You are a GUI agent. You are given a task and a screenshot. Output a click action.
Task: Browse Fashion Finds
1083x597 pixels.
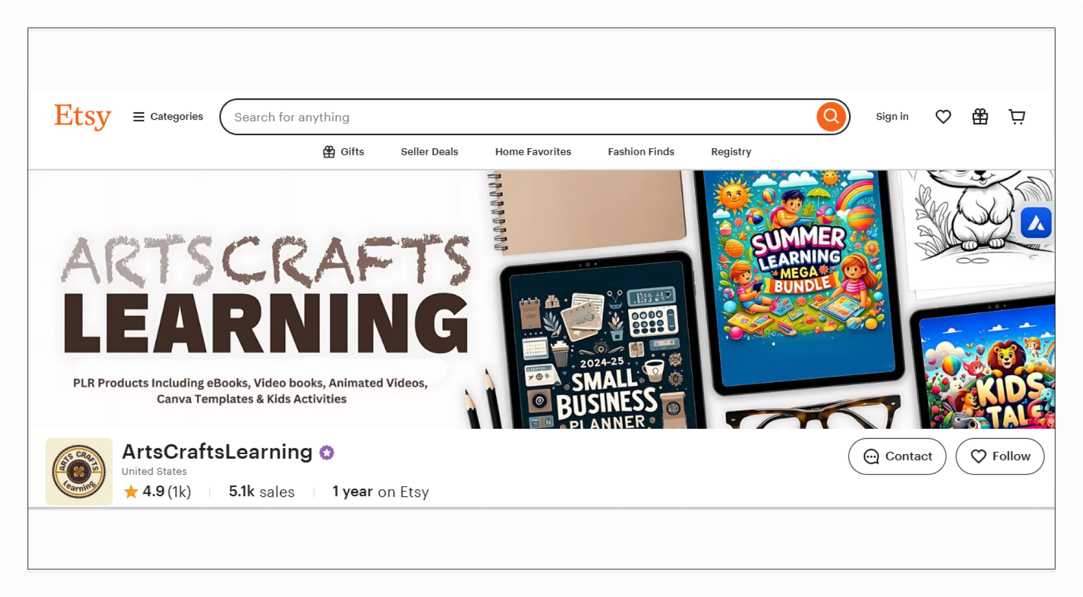641,152
